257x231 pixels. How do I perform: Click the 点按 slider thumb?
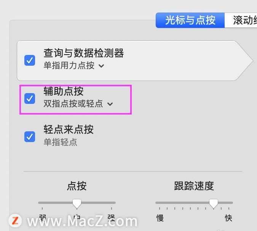[x=77, y=204]
